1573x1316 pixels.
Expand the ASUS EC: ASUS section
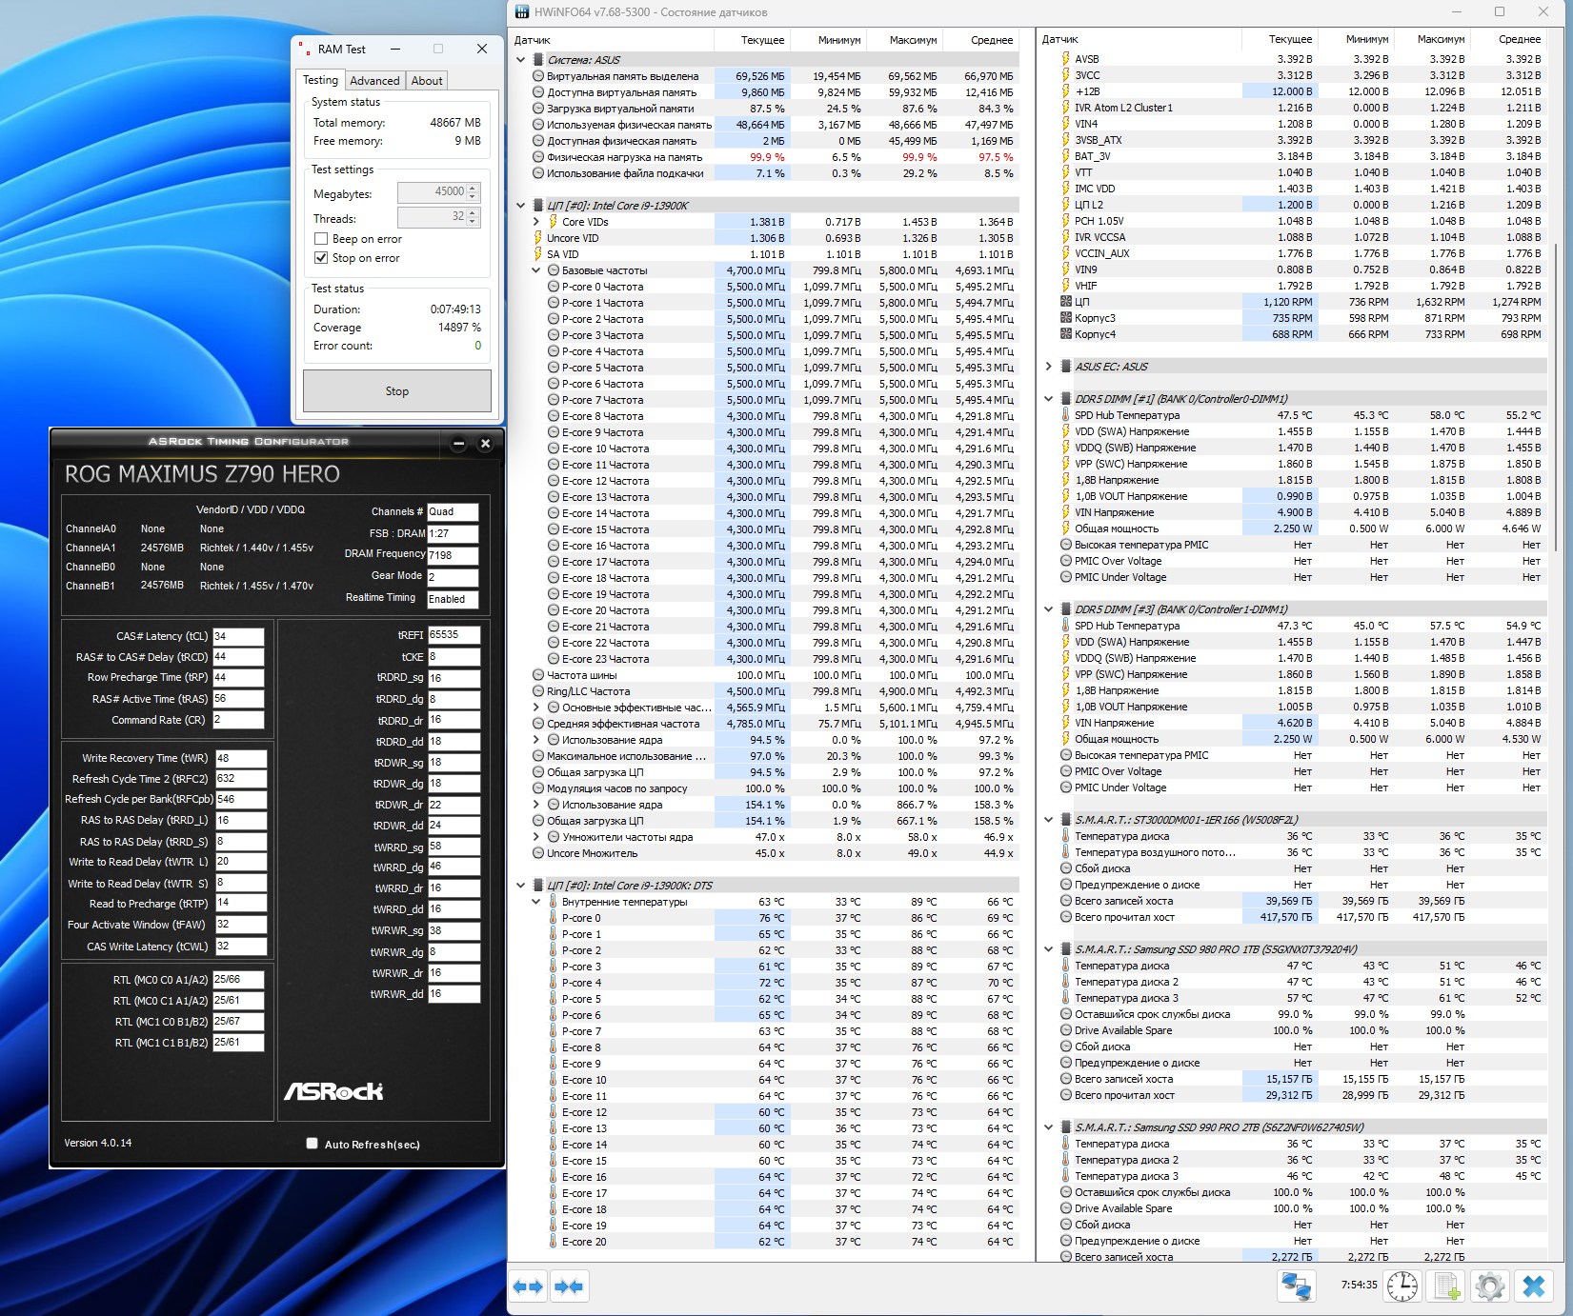click(x=1049, y=367)
